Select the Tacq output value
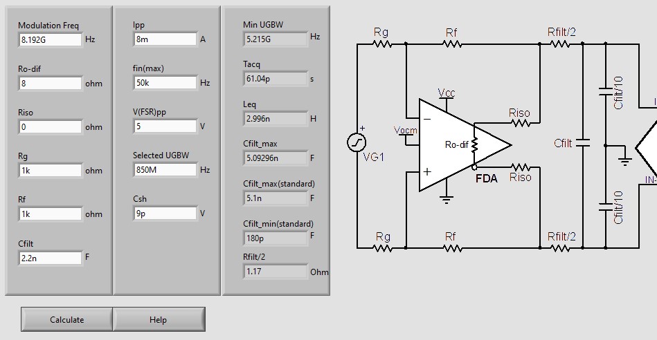The width and height of the screenshot is (657, 340). coord(275,79)
